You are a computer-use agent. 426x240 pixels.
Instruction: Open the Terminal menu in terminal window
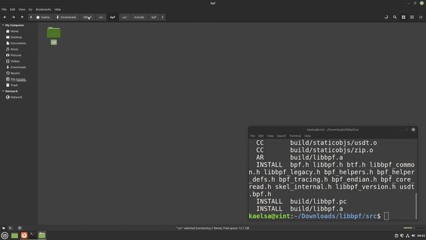click(x=295, y=136)
